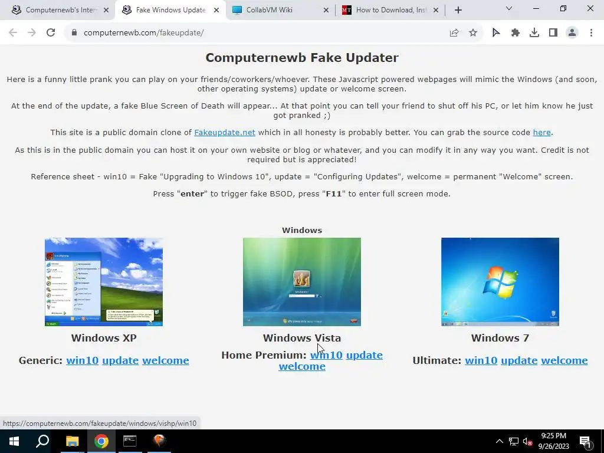Click the Chrome taskbar icon
This screenshot has height=453, width=604.
click(101, 441)
